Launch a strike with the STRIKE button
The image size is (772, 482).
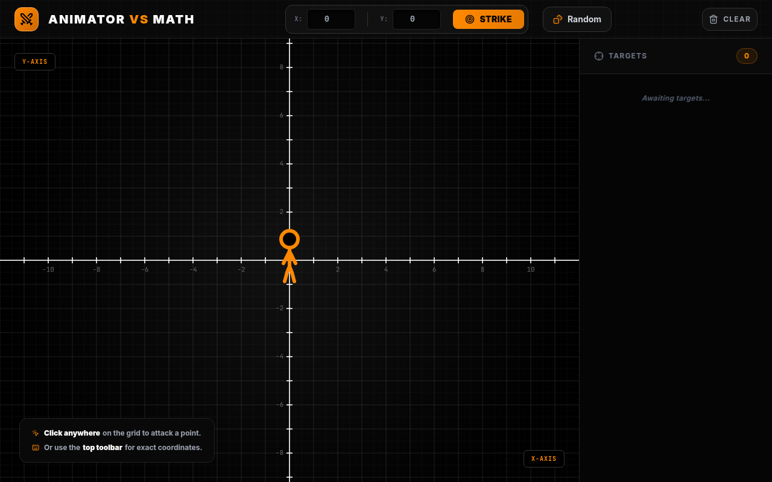point(489,19)
